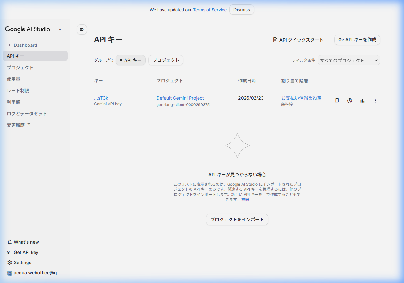Image resolution: width=404 pixels, height=283 pixels.
Task: Open レート制限 in the sidebar
Action: (x=35, y=90)
